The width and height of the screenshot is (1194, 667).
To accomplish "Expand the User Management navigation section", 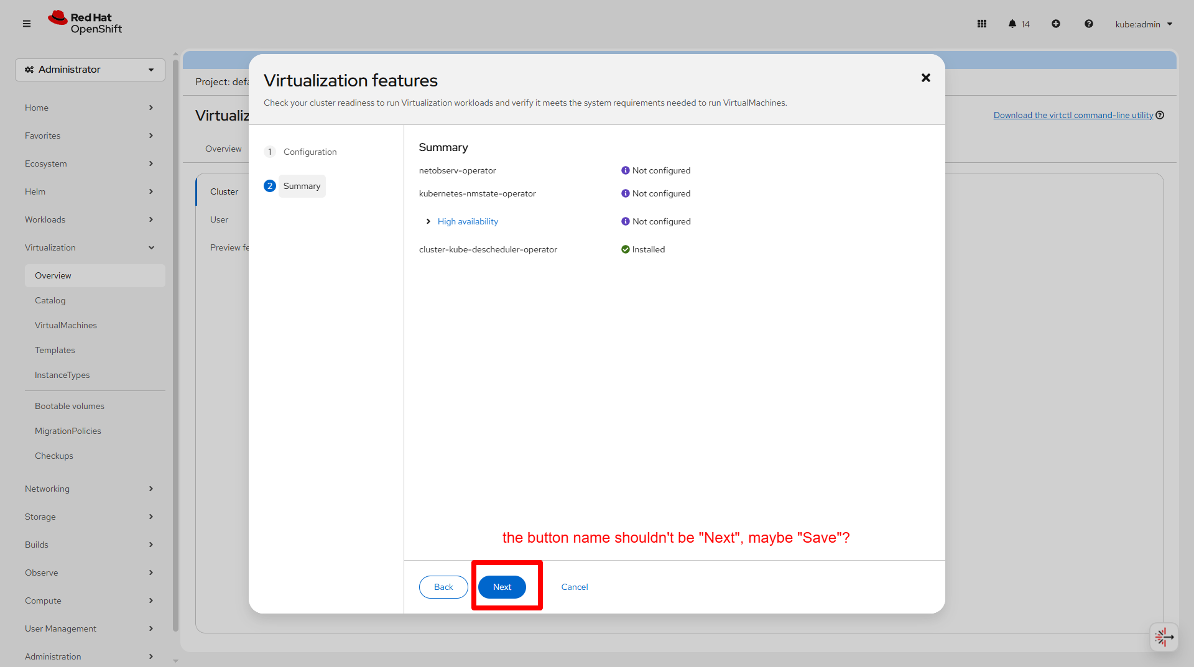I will (x=90, y=628).
